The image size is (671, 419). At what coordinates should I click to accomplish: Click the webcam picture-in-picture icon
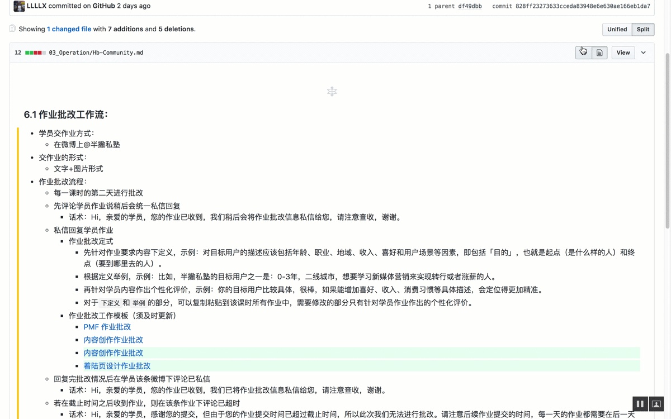click(x=656, y=403)
